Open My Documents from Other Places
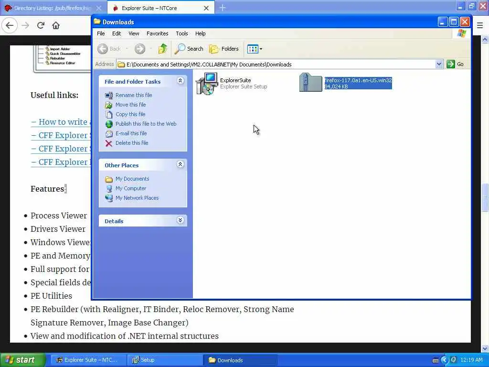Image resolution: width=489 pixels, height=367 pixels. coord(132,179)
